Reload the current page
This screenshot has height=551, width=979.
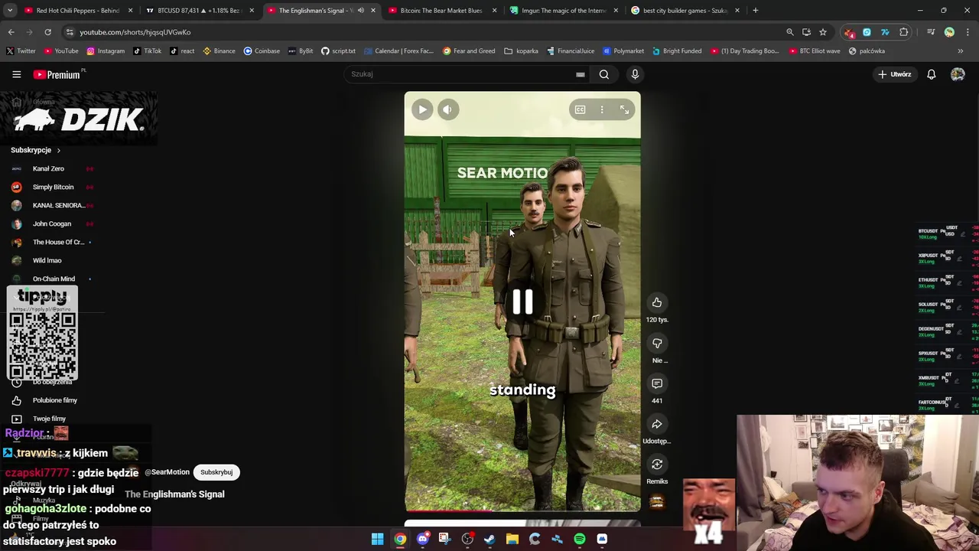pos(47,32)
